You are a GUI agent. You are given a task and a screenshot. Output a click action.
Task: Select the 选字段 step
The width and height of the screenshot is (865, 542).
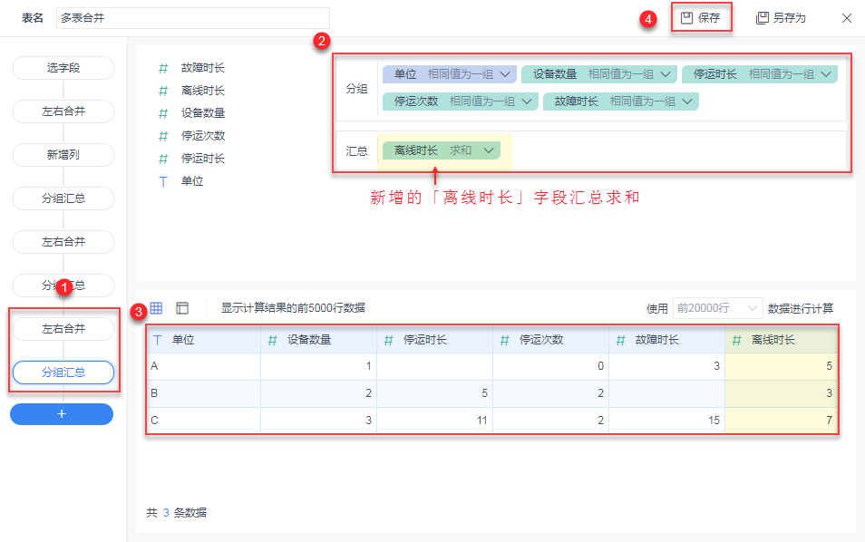pos(63,68)
